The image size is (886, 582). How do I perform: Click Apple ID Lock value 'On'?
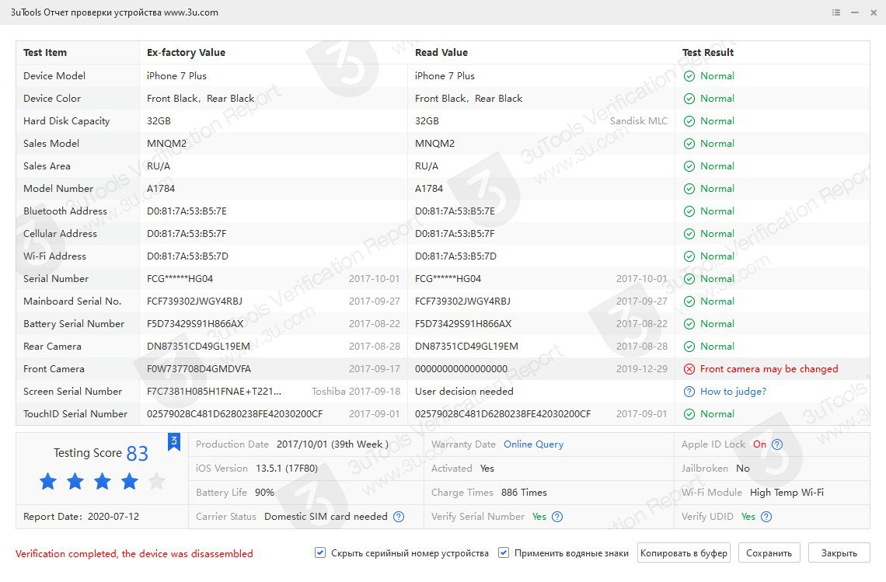759,444
